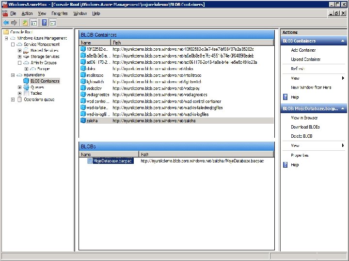Collapse the BLOB: MojeDatabaze actions section

[343, 109]
